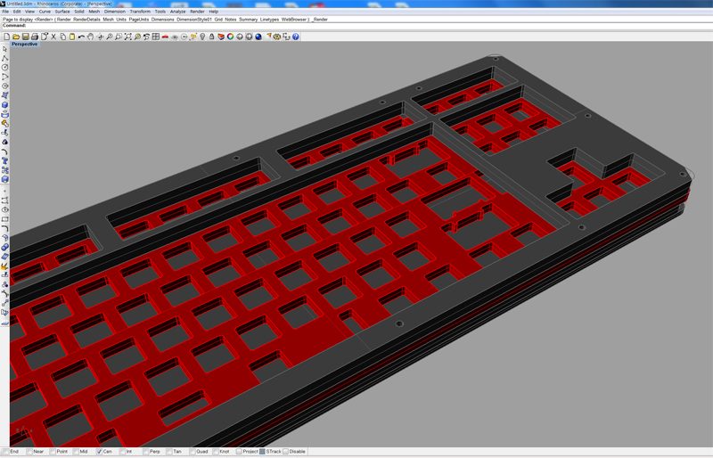Viewport: 713px width, 458px height.
Task: Open the Curve menu
Action: coord(45,12)
